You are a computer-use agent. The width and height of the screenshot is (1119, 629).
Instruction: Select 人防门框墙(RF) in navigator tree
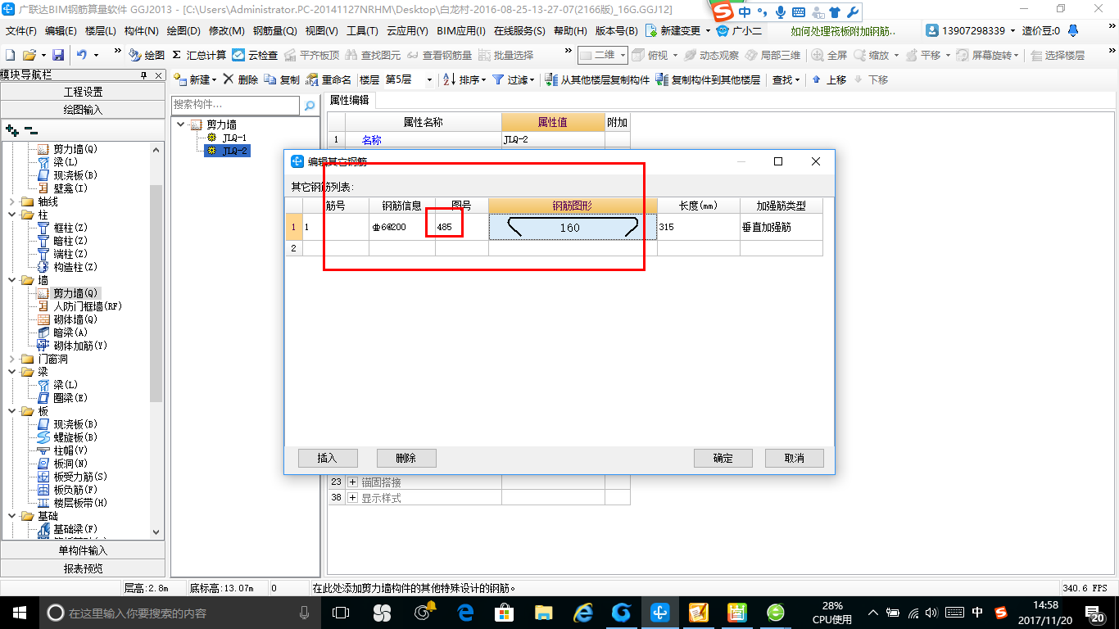(x=87, y=306)
